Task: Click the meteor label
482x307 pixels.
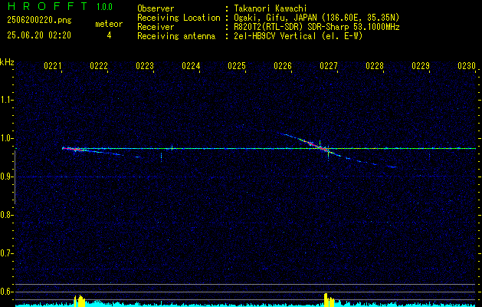Action: (x=109, y=24)
